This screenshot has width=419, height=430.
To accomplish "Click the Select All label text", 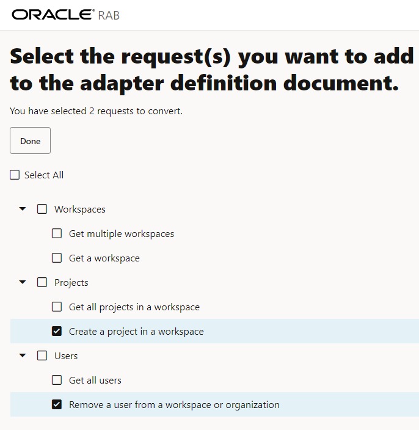I will click(x=44, y=175).
